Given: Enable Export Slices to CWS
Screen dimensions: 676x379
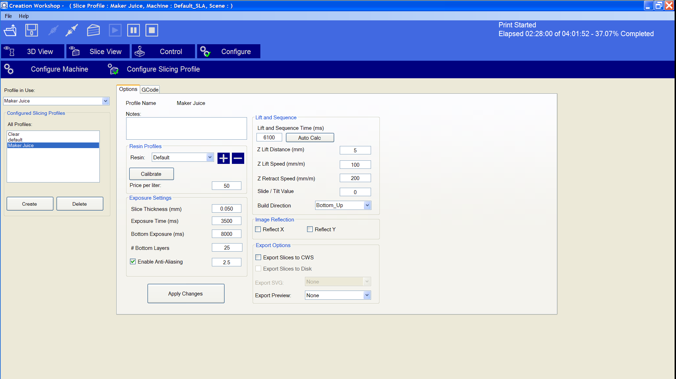Looking at the screenshot, I should point(258,257).
